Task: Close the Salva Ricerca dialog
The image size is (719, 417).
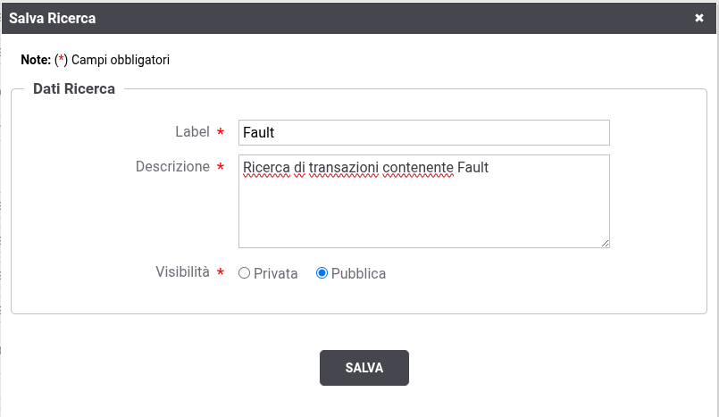Action: (x=698, y=18)
